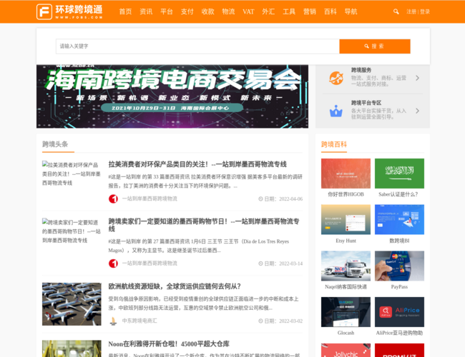Open the 数跨境BI thumbnail
Image resolution: width=465 pixels, height=357 pixels.
click(x=399, y=220)
